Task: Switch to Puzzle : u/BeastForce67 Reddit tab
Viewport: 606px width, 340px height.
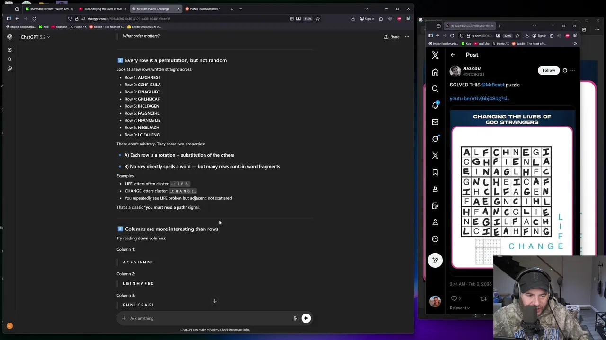Action: [208, 9]
